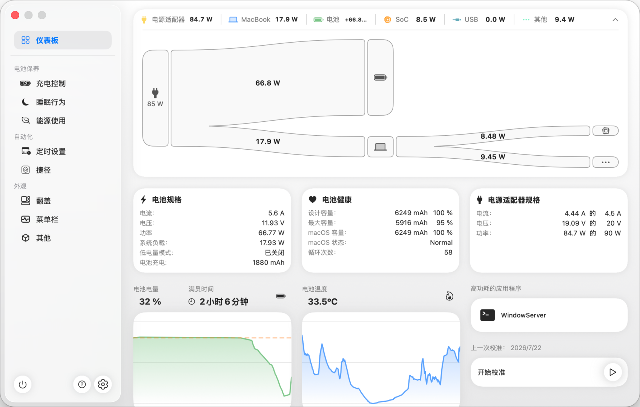This screenshot has height=407, width=640.
Task: Open the settings gear button
Action: click(x=103, y=384)
